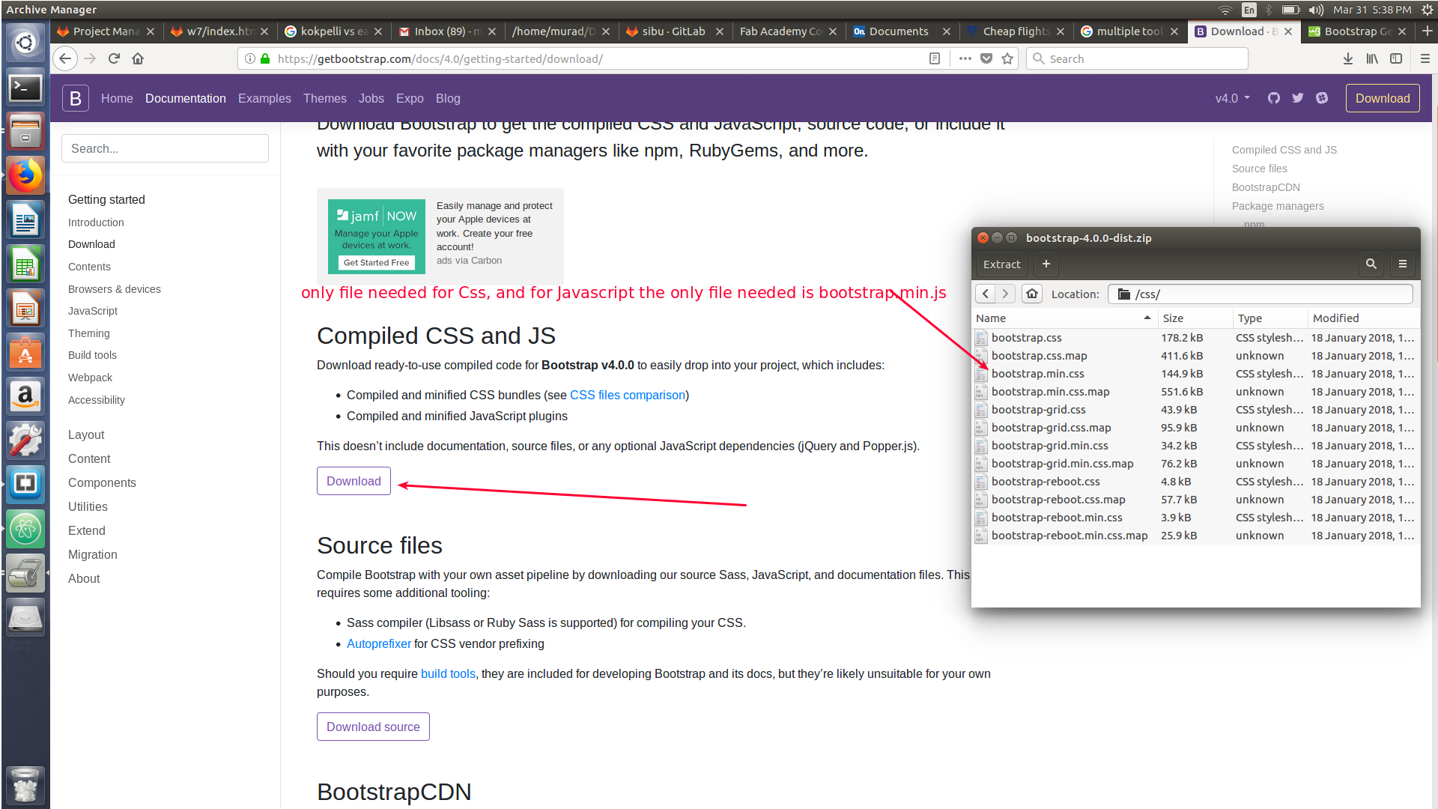Select bootstrap-reboot.min.css.map file row
Viewport: 1438px width, 809px height.
[1195, 536]
